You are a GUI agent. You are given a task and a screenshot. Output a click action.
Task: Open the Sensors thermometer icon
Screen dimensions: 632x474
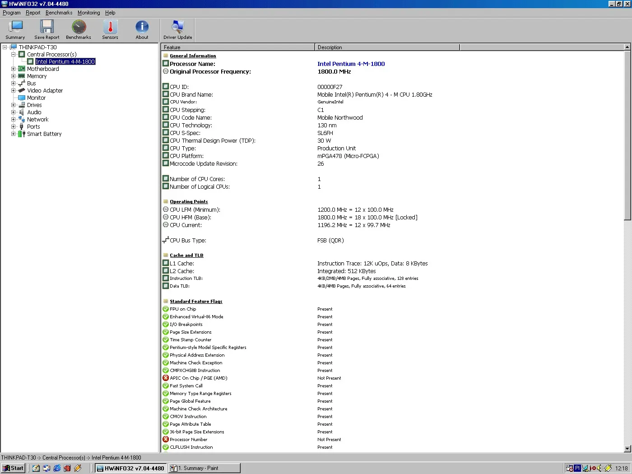(110, 30)
